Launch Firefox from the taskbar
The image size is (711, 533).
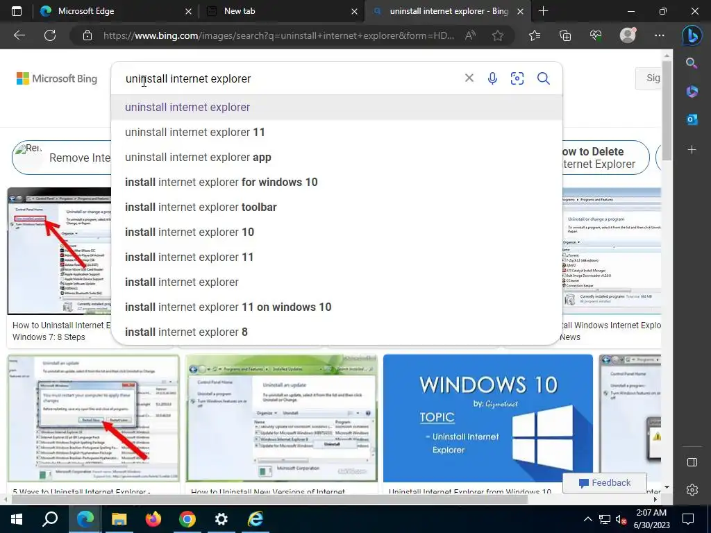153,519
